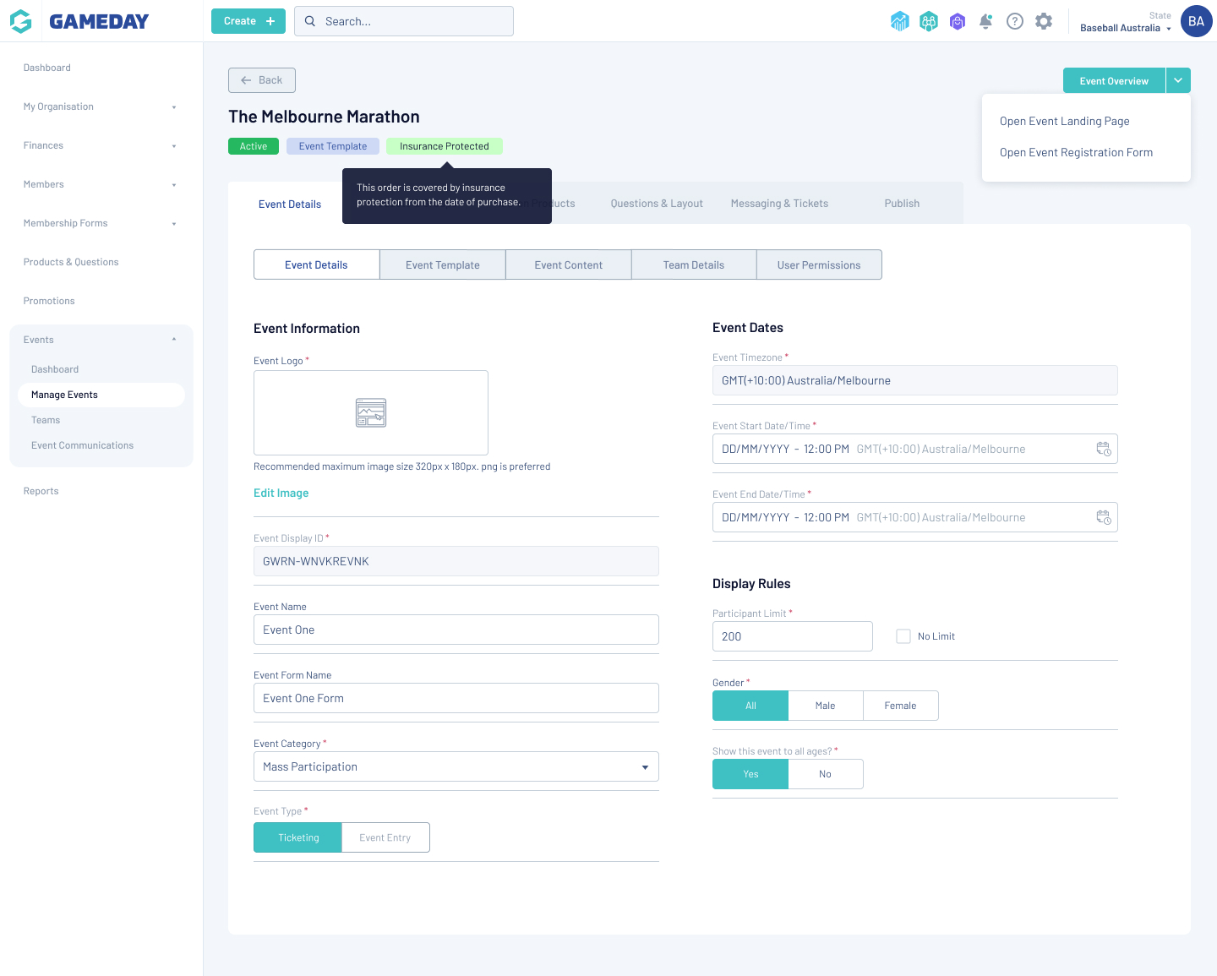Click the blue chart app icon

900,21
